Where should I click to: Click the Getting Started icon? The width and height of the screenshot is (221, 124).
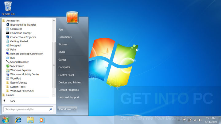click(x=8, y=41)
